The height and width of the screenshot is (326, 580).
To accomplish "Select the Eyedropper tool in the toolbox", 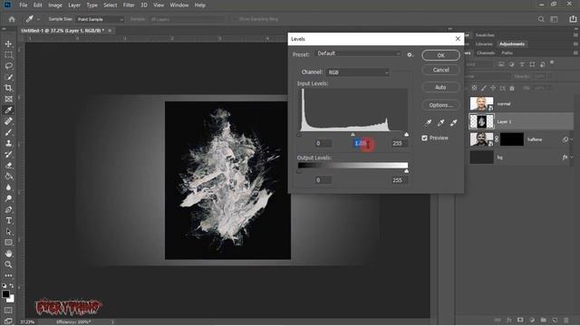I will 8,110.
